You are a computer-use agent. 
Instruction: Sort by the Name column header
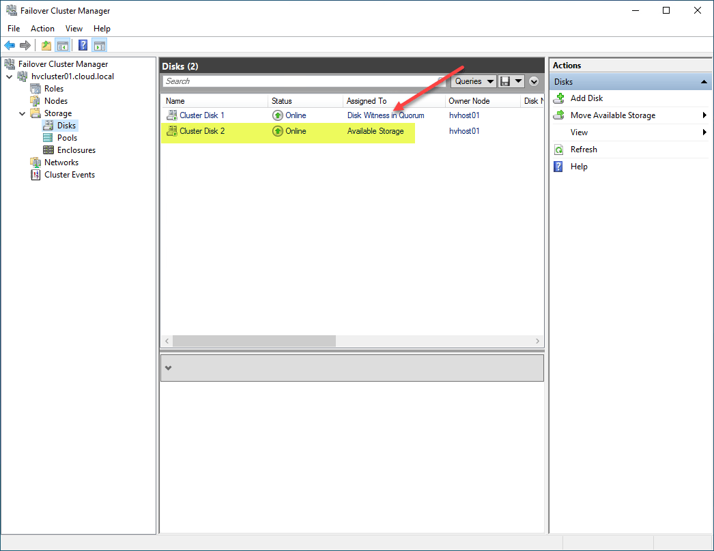click(x=214, y=101)
